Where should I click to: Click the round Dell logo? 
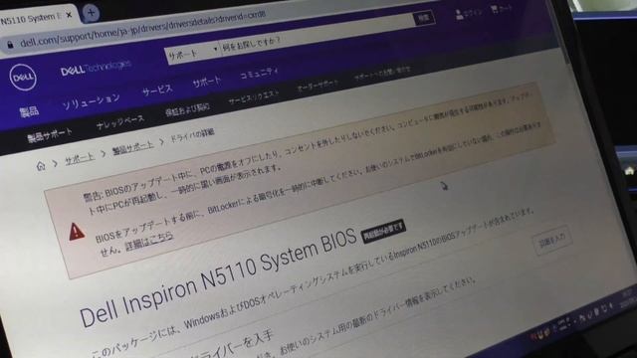pyautogui.click(x=23, y=77)
